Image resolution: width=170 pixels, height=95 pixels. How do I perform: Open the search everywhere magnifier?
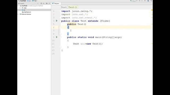(x=151, y=1)
